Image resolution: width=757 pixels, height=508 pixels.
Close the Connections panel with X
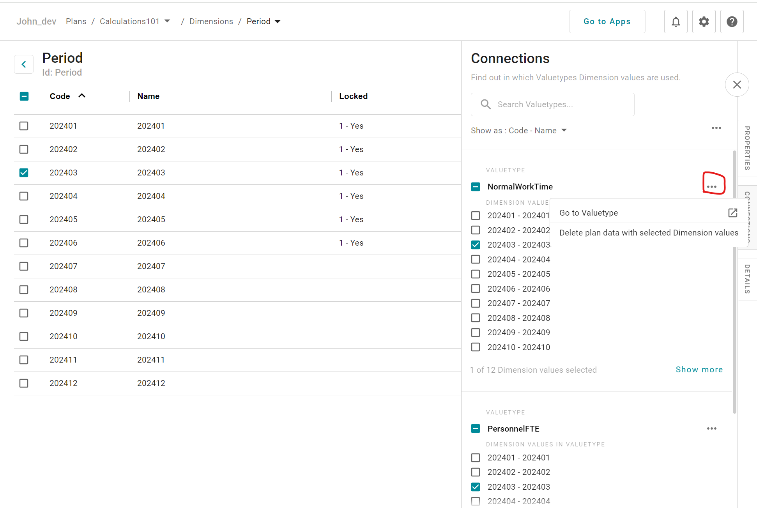pos(737,85)
